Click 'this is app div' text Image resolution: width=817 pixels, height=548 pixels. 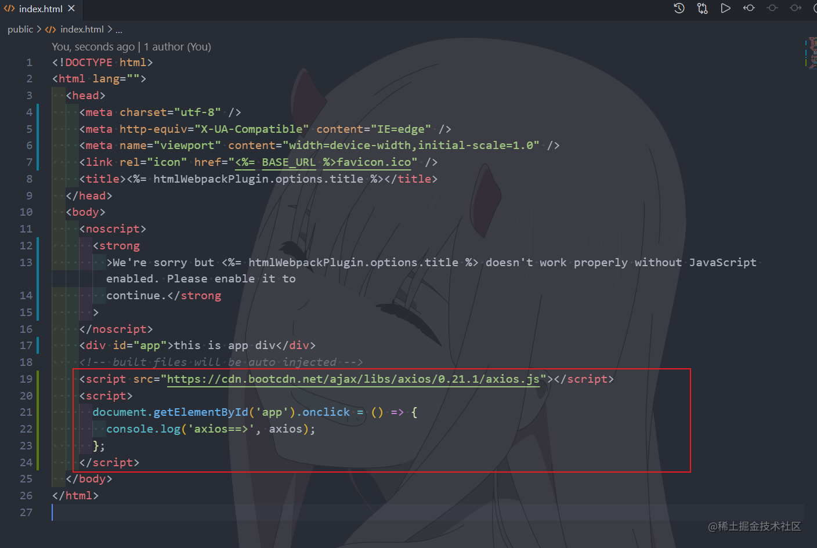pos(225,345)
